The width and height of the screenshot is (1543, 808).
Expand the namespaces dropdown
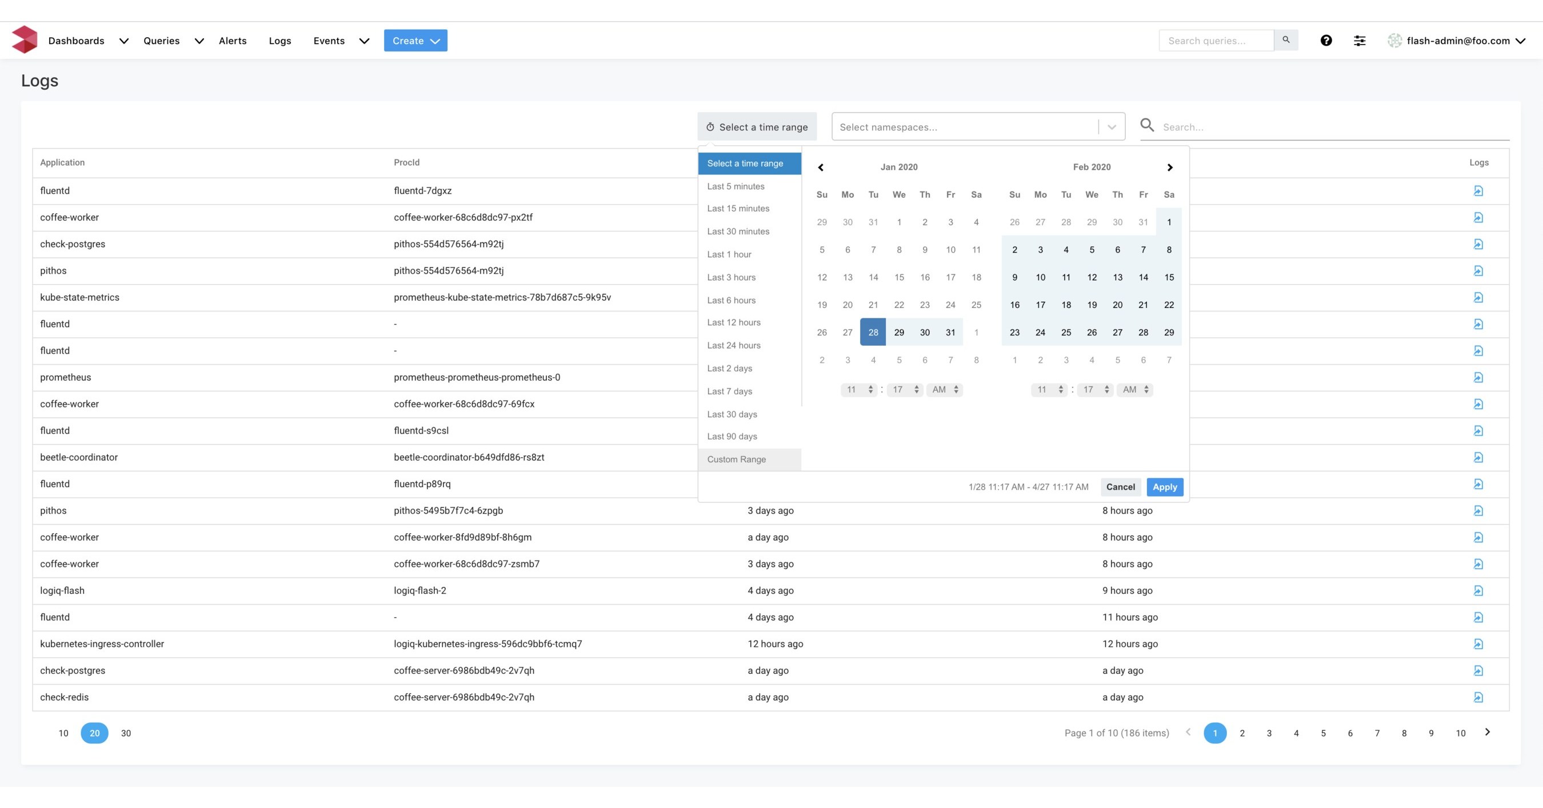(1112, 126)
